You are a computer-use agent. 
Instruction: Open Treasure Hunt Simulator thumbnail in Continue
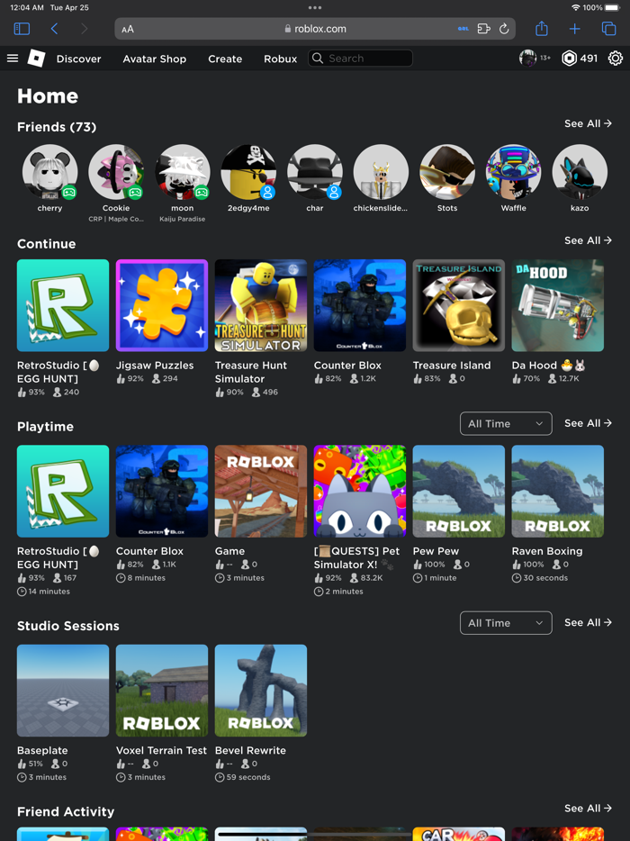click(x=261, y=305)
